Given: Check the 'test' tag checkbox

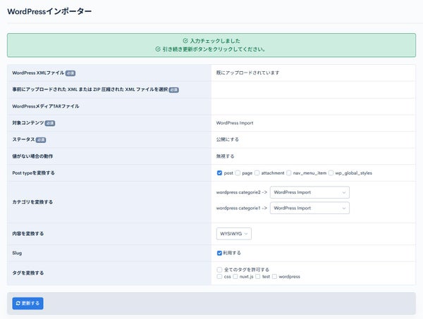Looking at the screenshot, I should 257,277.
